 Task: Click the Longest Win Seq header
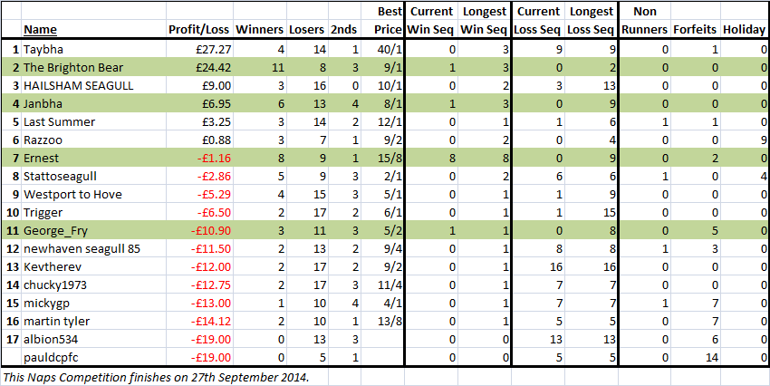[x=484, y=20]
